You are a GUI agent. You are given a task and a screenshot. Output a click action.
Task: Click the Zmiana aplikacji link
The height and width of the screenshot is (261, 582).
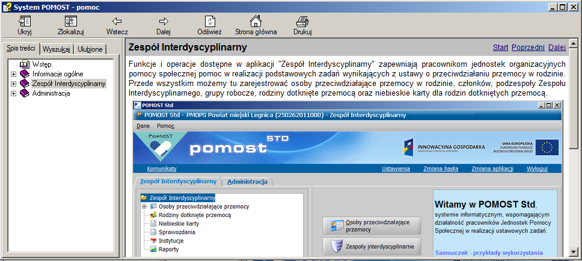[492, 168]
